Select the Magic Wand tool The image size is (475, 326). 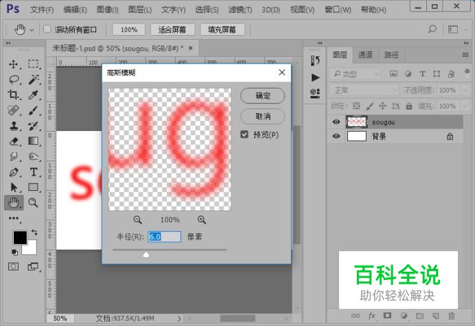tap(34, 80)
